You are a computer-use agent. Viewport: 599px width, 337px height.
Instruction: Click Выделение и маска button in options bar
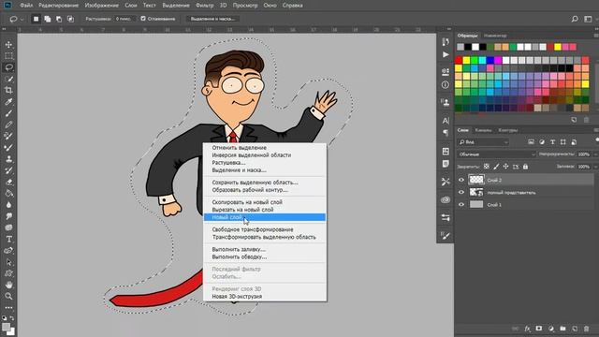coord(212,19)
